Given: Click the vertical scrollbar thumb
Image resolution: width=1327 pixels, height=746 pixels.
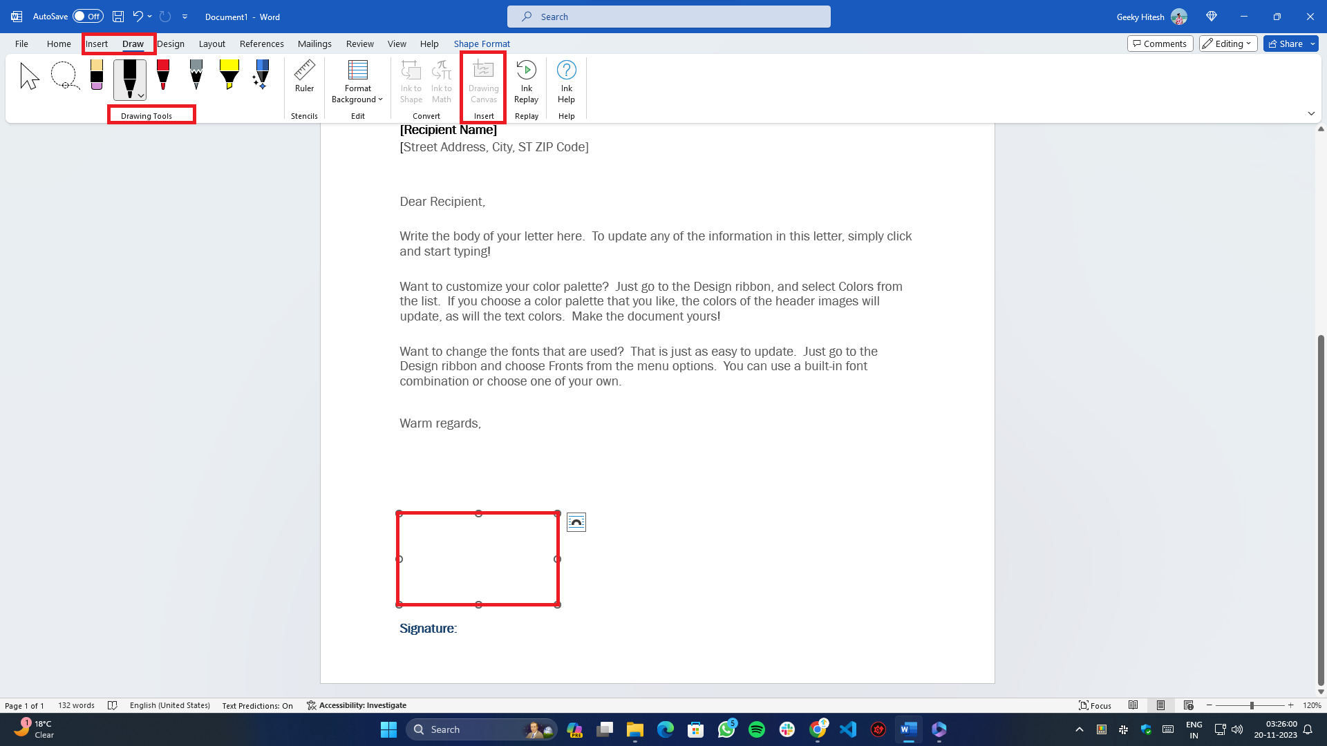Looking at the screenshot, I should coord(1321,511).
